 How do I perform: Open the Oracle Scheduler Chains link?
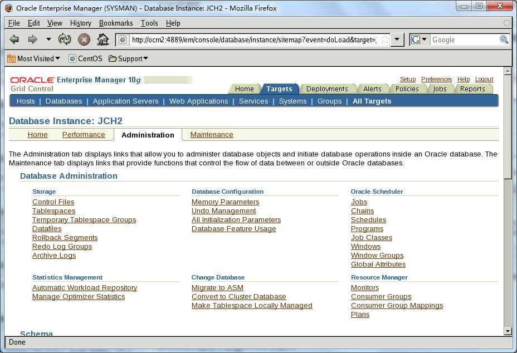362,210
